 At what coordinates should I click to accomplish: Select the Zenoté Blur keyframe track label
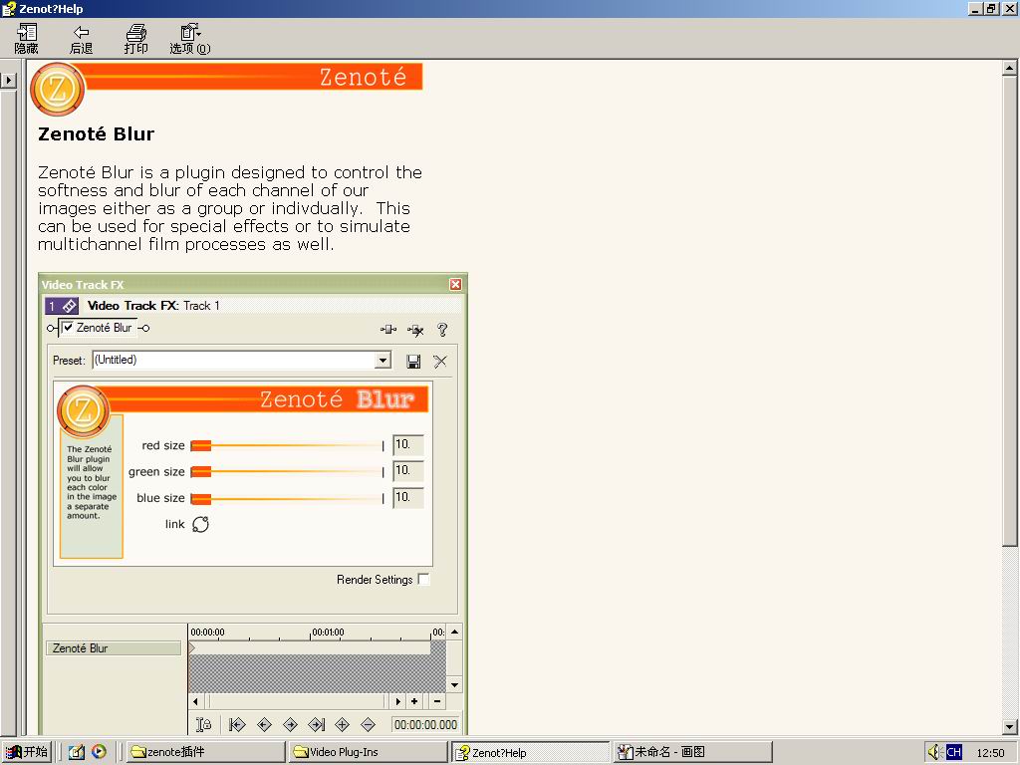(114, 648)
